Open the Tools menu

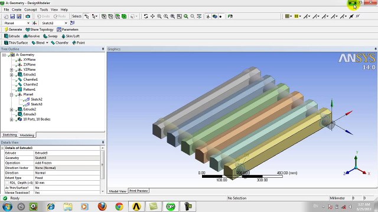coord(44,9)
